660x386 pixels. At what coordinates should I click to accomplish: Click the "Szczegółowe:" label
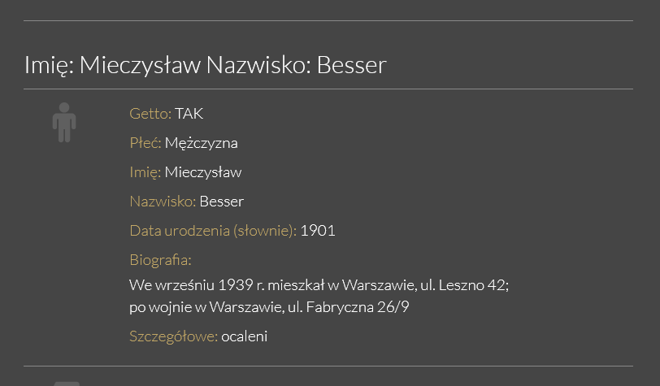173,336
